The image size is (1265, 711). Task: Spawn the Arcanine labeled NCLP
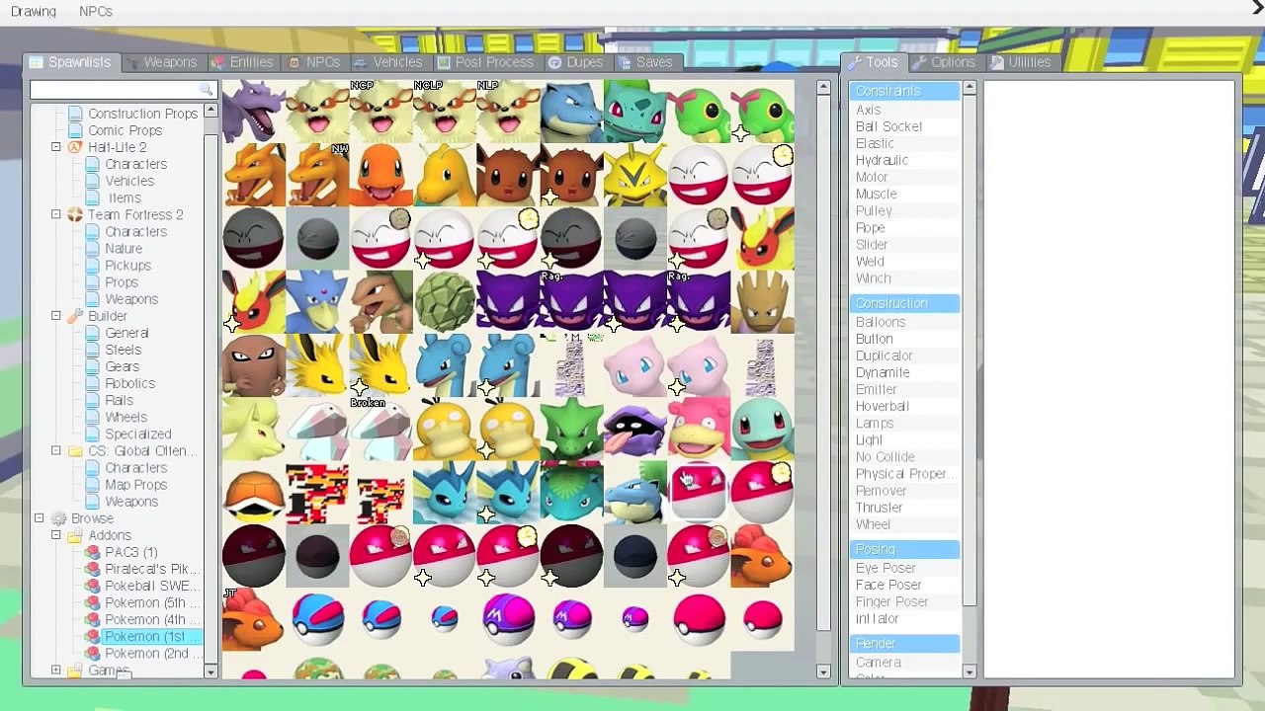444,113
